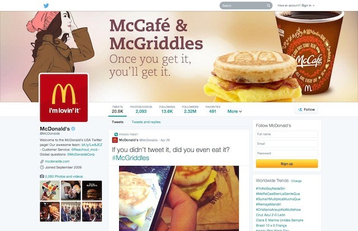Open the mcdonalds.com link
Image resolution: width=358 pixels, height=231 pixels.
coord(57,162)
